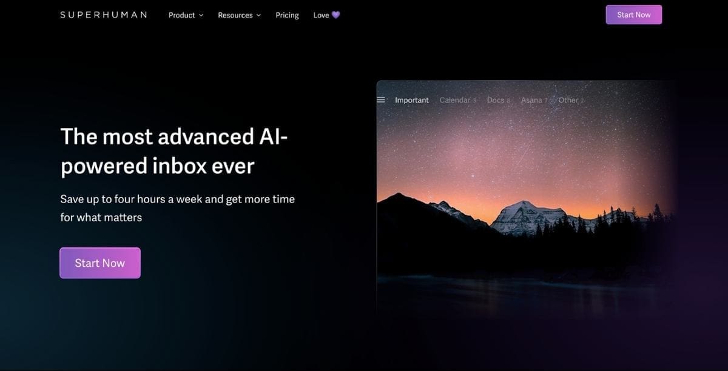This screenshot has width=728, height=371.
Task: Switch to the Calendar inbox tab
Action: [454, 100]
